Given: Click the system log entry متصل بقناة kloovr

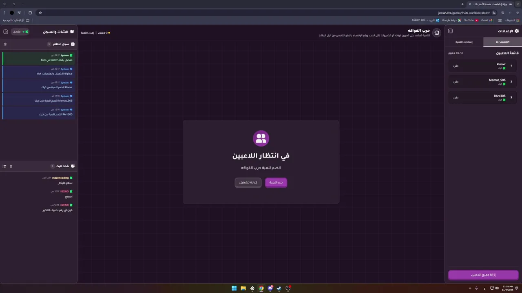Looking at the screenshot, I should [x=38, y=58].
